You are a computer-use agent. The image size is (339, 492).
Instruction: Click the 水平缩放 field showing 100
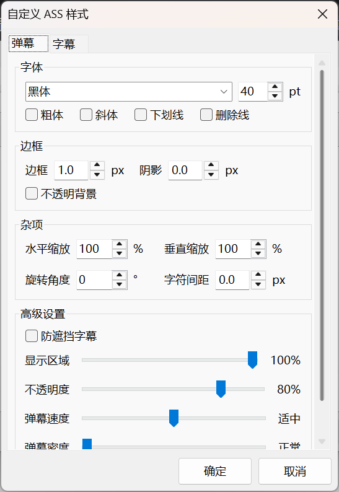[x=94, y=249]
